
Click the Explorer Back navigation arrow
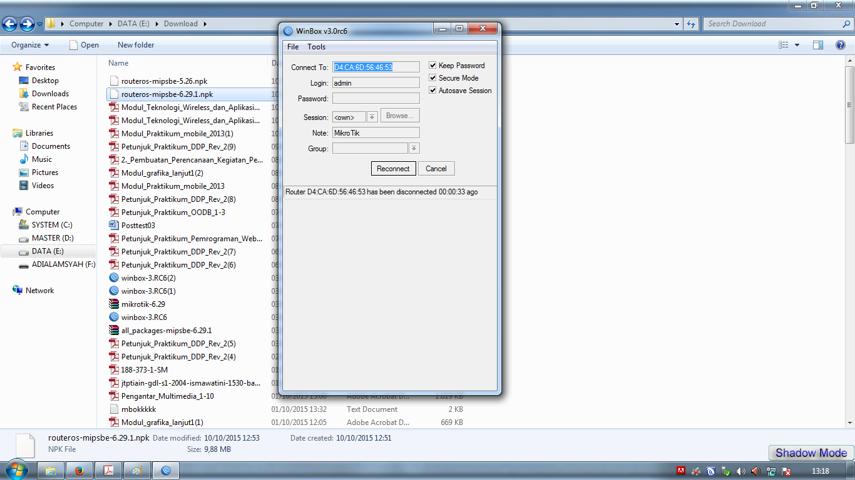click(x=9, y=24)
